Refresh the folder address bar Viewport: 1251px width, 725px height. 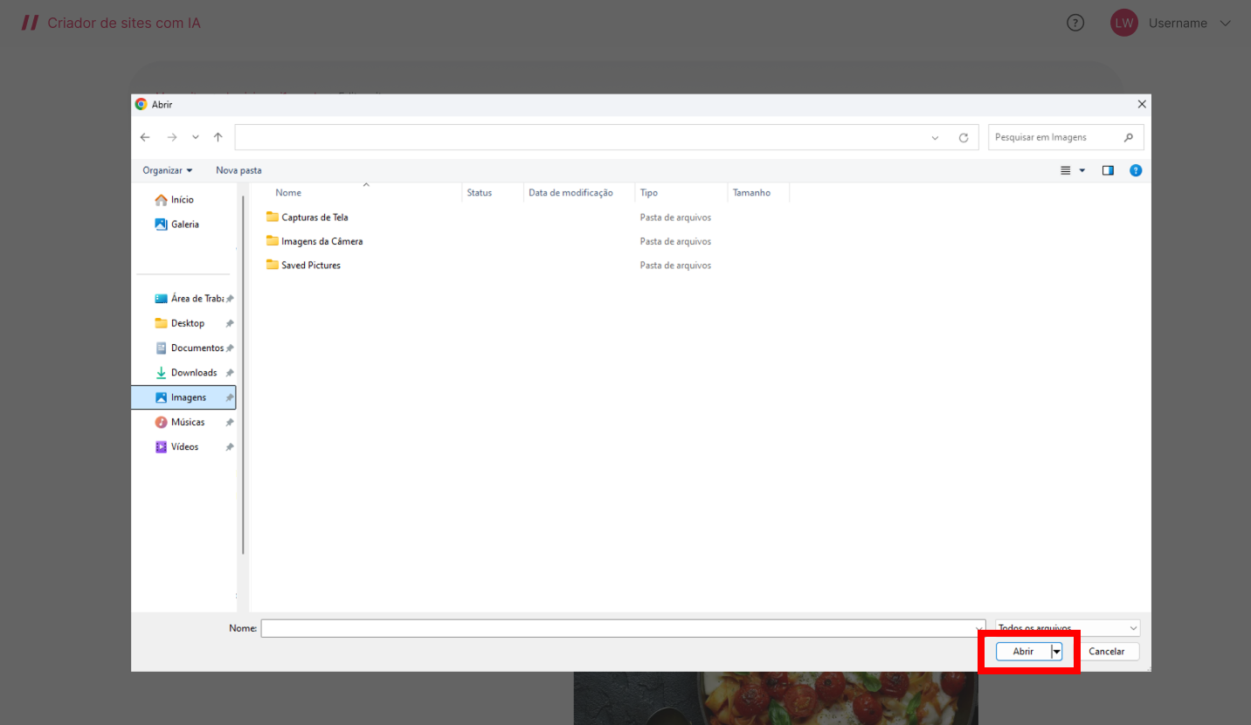coord(964,138)
